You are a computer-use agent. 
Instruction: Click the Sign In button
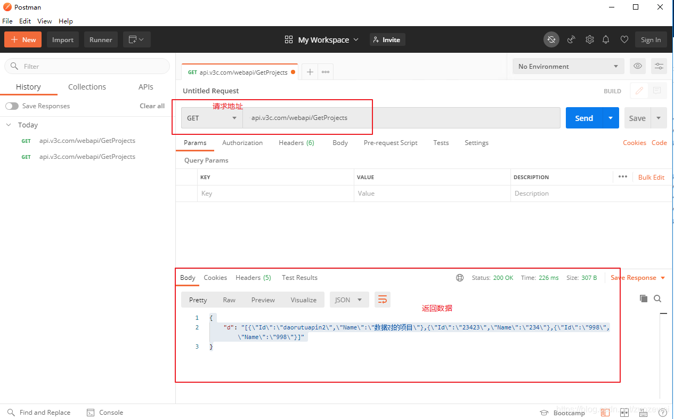[x=651, y=39]
